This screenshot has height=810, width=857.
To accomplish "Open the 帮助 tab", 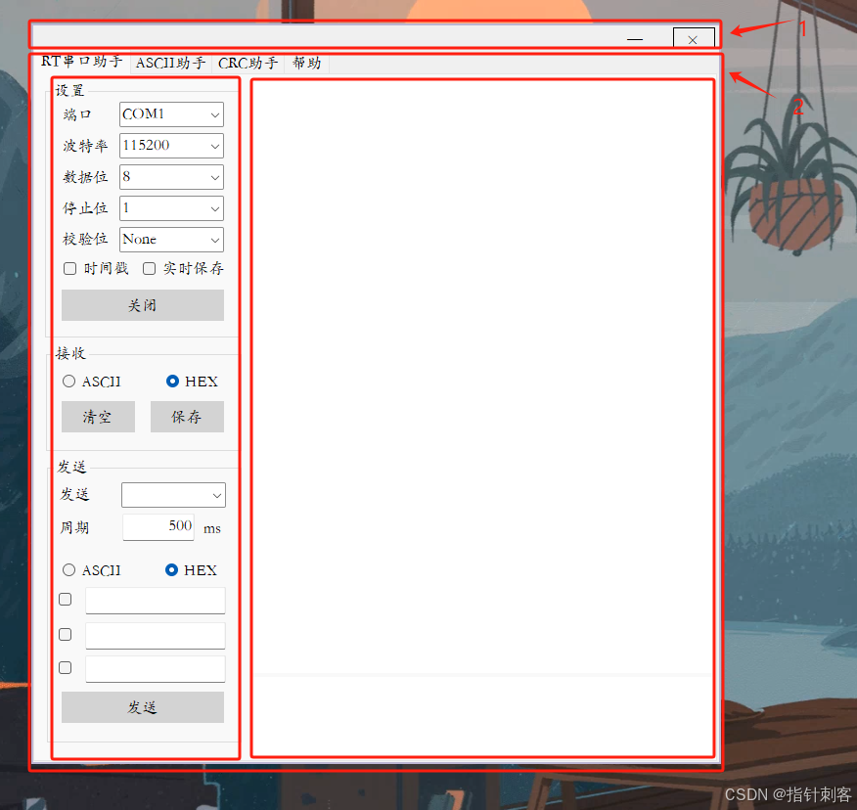I will click(306, 64).
